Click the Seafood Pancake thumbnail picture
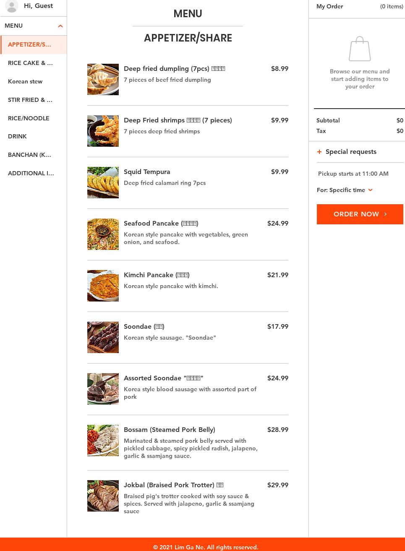405x551 pixels. [x=103, y=234]
